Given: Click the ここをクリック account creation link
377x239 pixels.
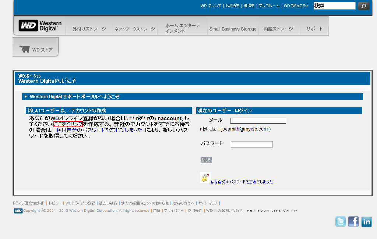Looking at the screenshot, I should point(68,124).
